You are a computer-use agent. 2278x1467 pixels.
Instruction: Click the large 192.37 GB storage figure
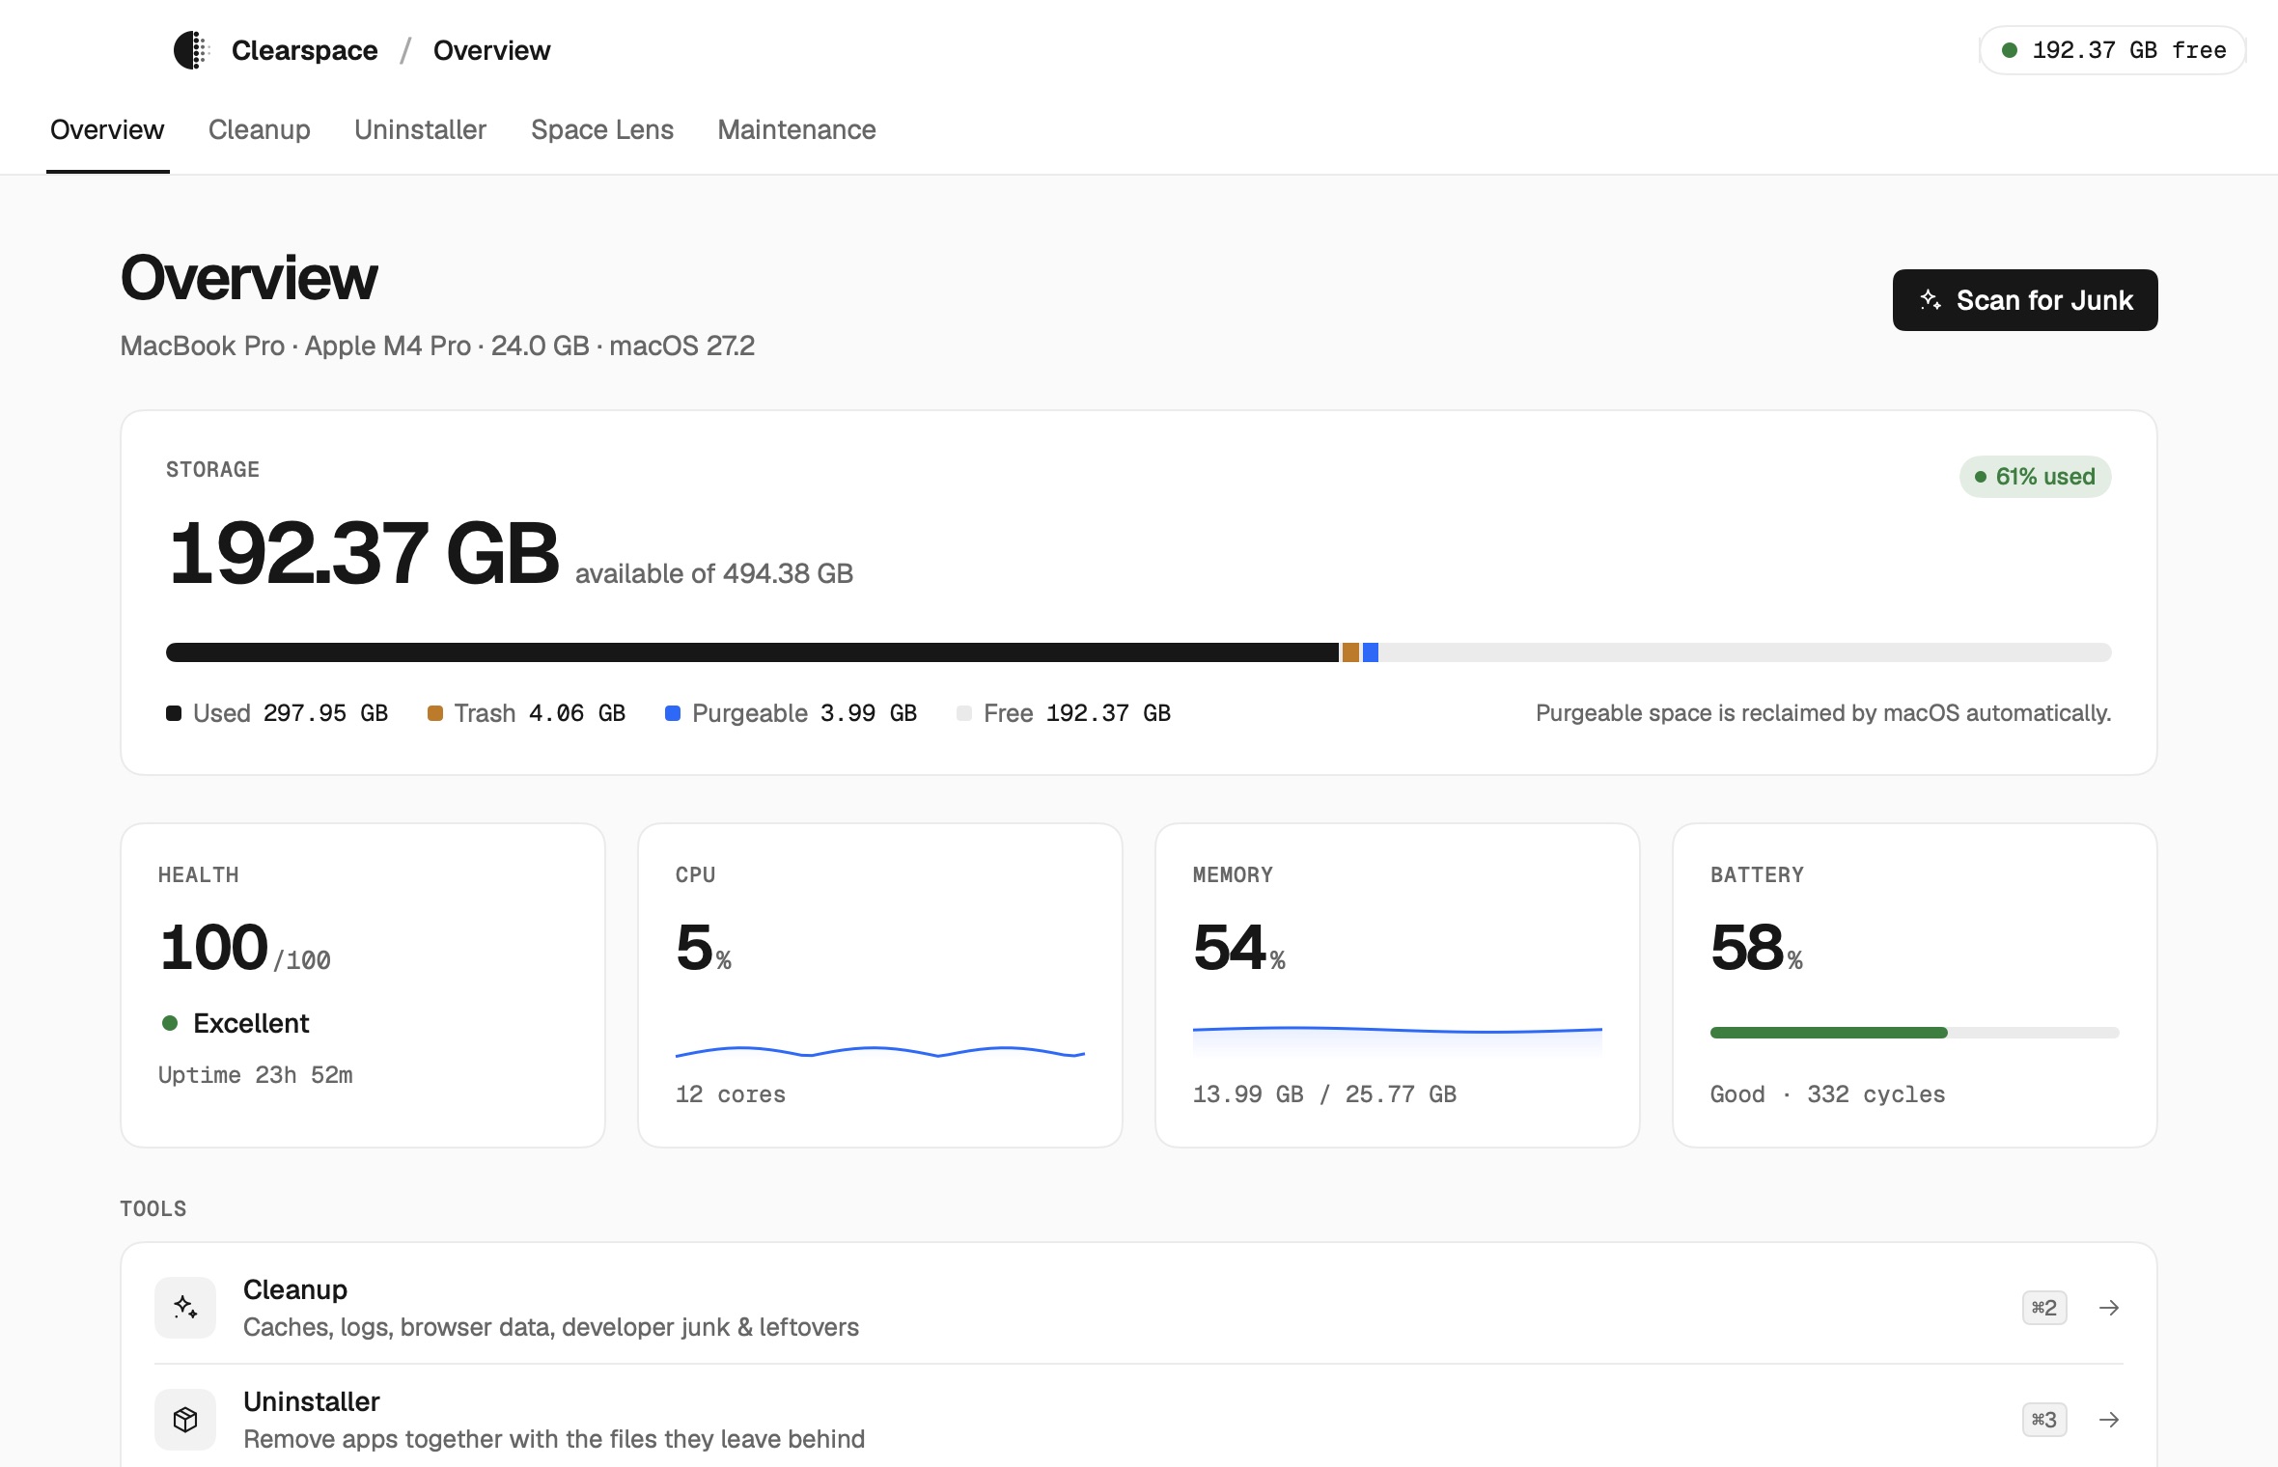coord(363,553)
